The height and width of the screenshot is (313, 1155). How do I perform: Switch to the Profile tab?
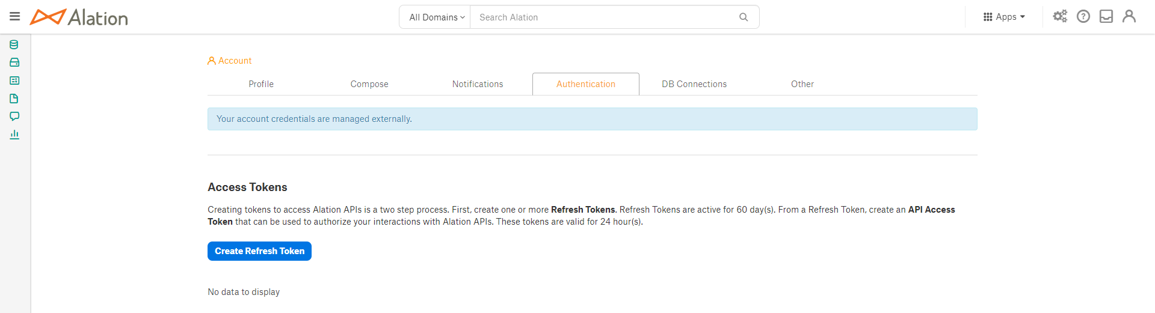(261, 84)
